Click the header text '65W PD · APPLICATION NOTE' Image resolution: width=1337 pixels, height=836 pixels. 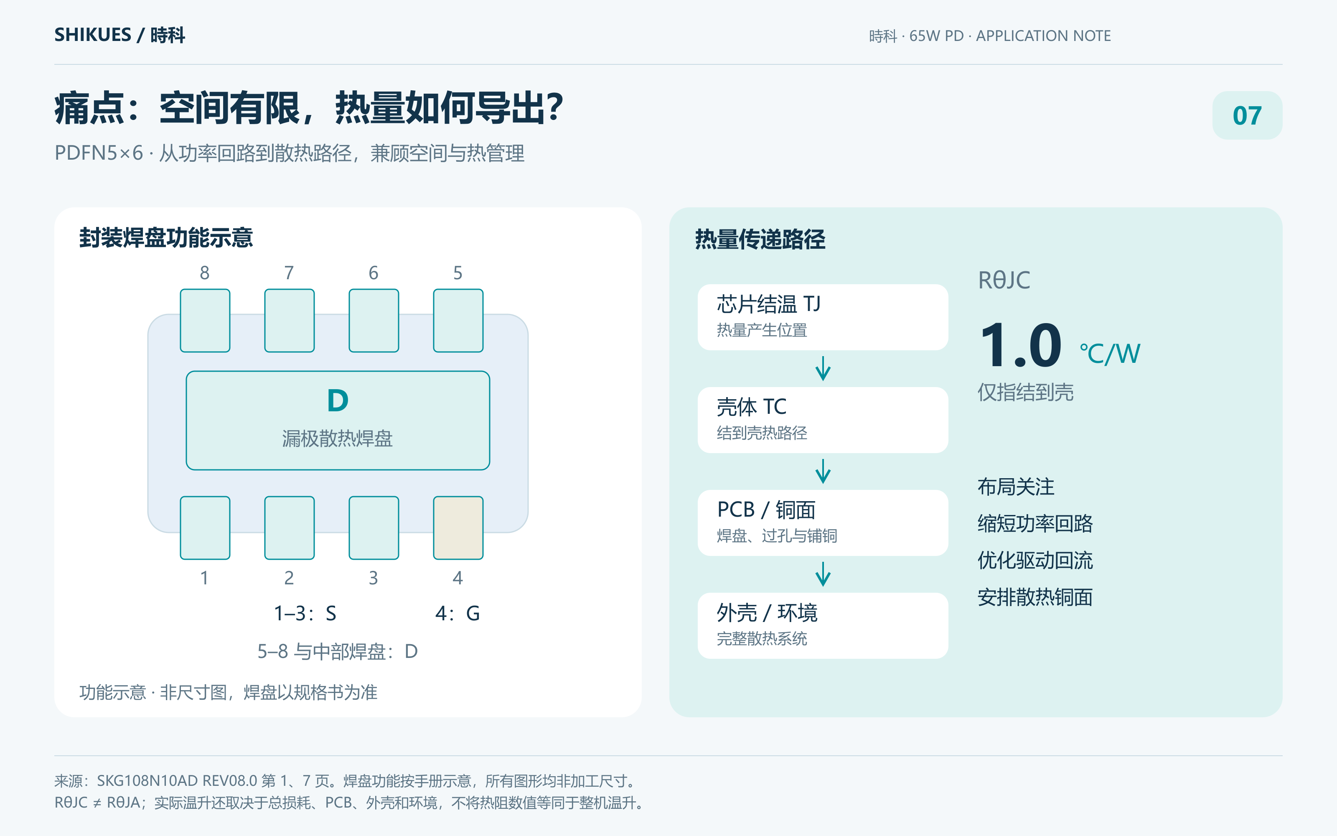[1010, 36]
